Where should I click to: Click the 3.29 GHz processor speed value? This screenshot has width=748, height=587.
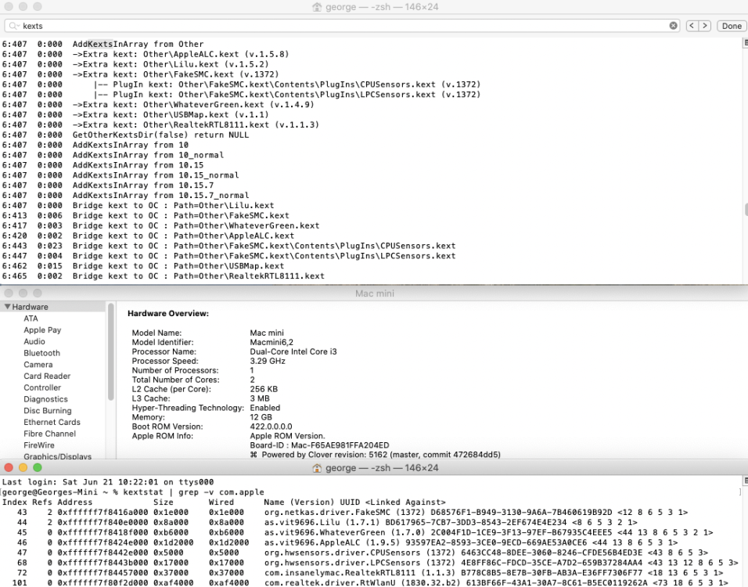(x=268, y=361)
